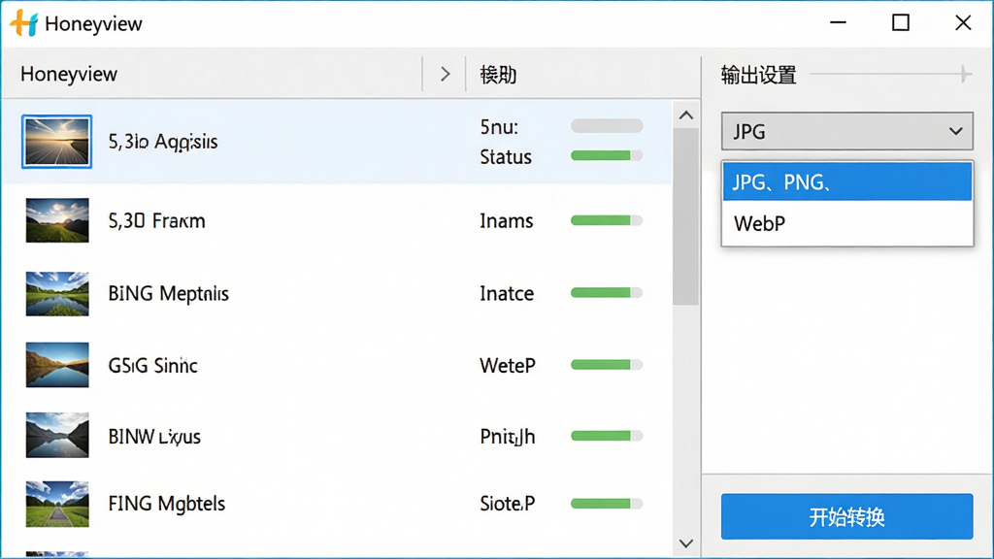The width and height of the screenshot is (994, 559).
Task: Click the slider line beside 输出设置
Action: pyautogui.click(x=890, y=74)
